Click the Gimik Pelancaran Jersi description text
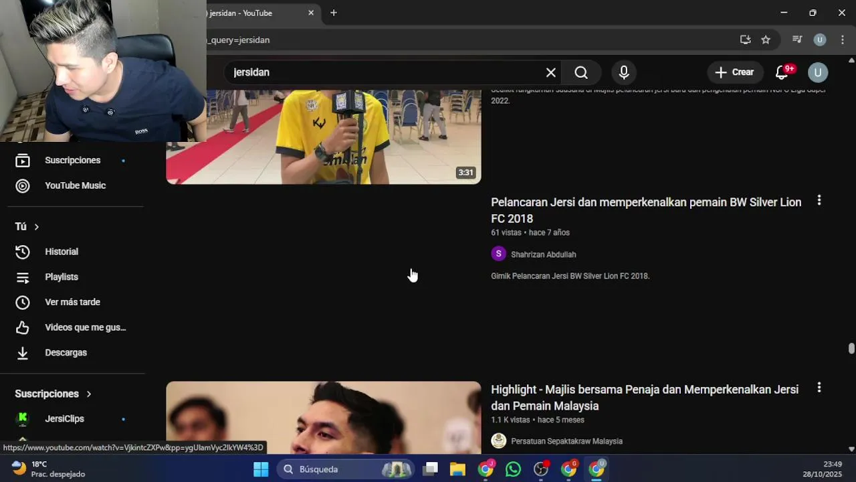 (x=570, y=276)
